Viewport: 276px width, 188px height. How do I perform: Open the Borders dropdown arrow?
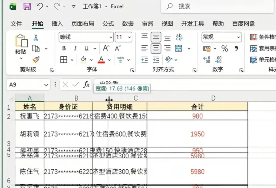point(72,60)
